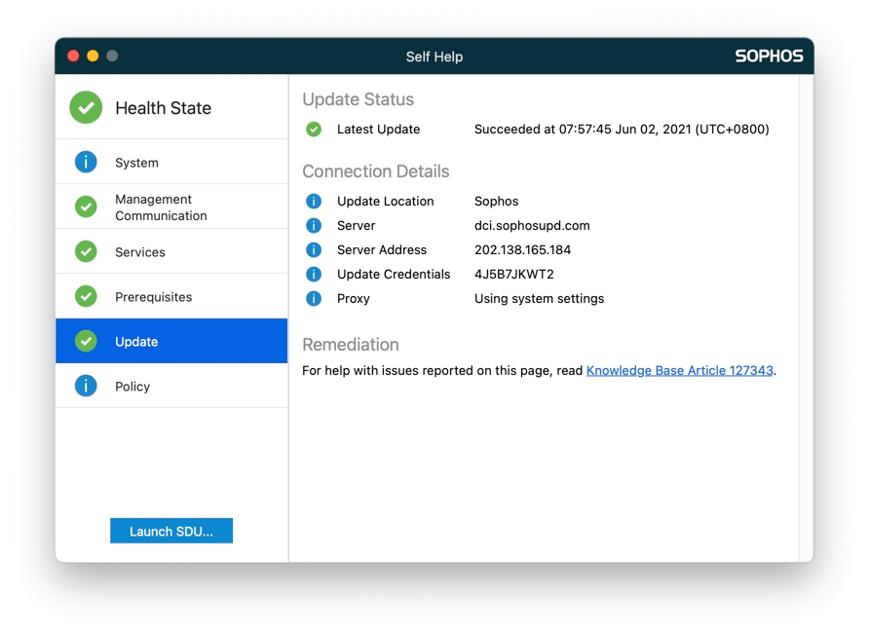869x635 pixels.
Task: Click the info icon next to Server Address
Action: 313,249
